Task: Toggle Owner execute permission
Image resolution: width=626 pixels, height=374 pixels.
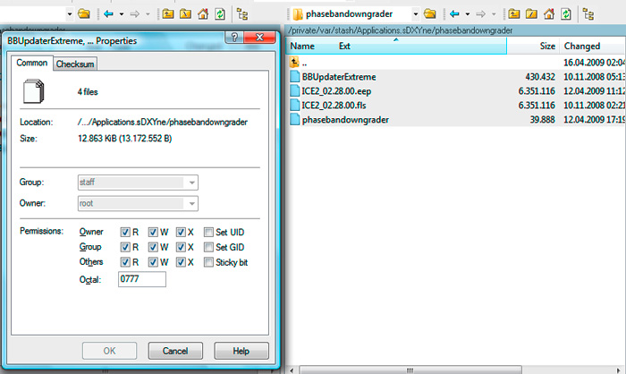Action: [x=181, y=232]
